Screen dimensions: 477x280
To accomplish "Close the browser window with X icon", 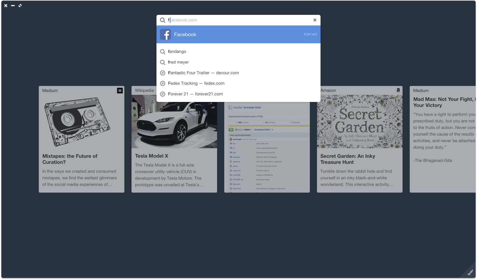I will click(x=6, y=5).
